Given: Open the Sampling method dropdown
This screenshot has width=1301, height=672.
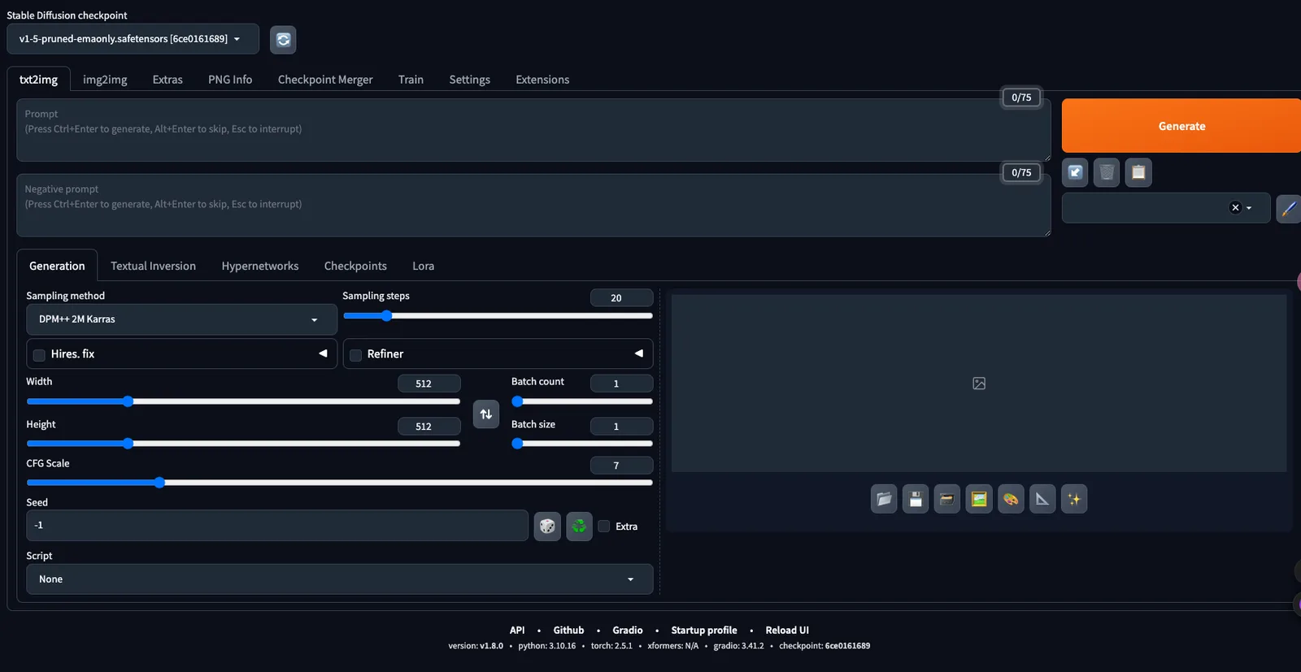Looking at the screenshot, I should pos(181,319).
